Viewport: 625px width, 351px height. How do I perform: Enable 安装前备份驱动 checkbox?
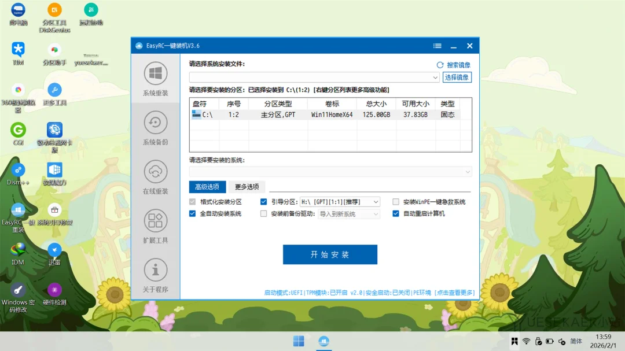263,214
